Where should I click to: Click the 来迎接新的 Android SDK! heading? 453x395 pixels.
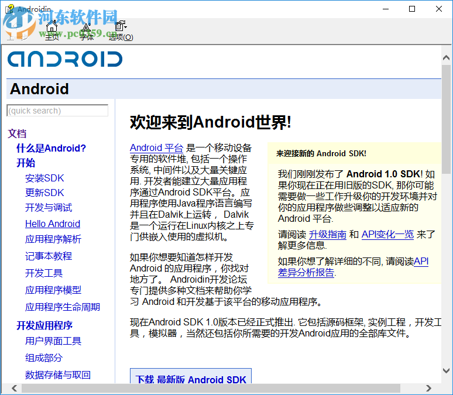321,153
